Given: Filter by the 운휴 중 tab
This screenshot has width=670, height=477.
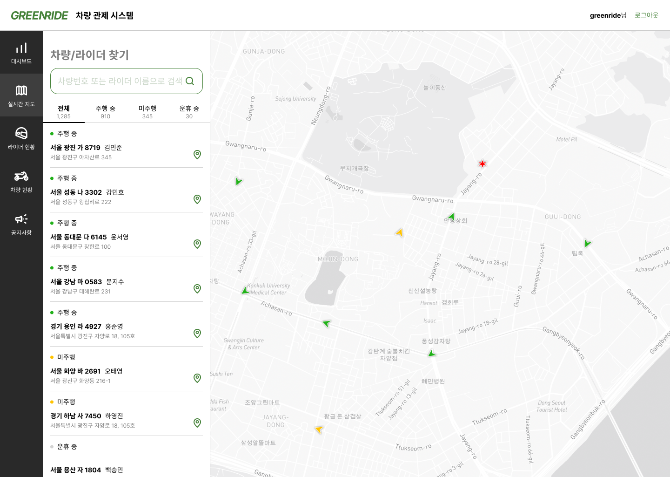Looking at the screenshot, I should [x=189, y=112].
